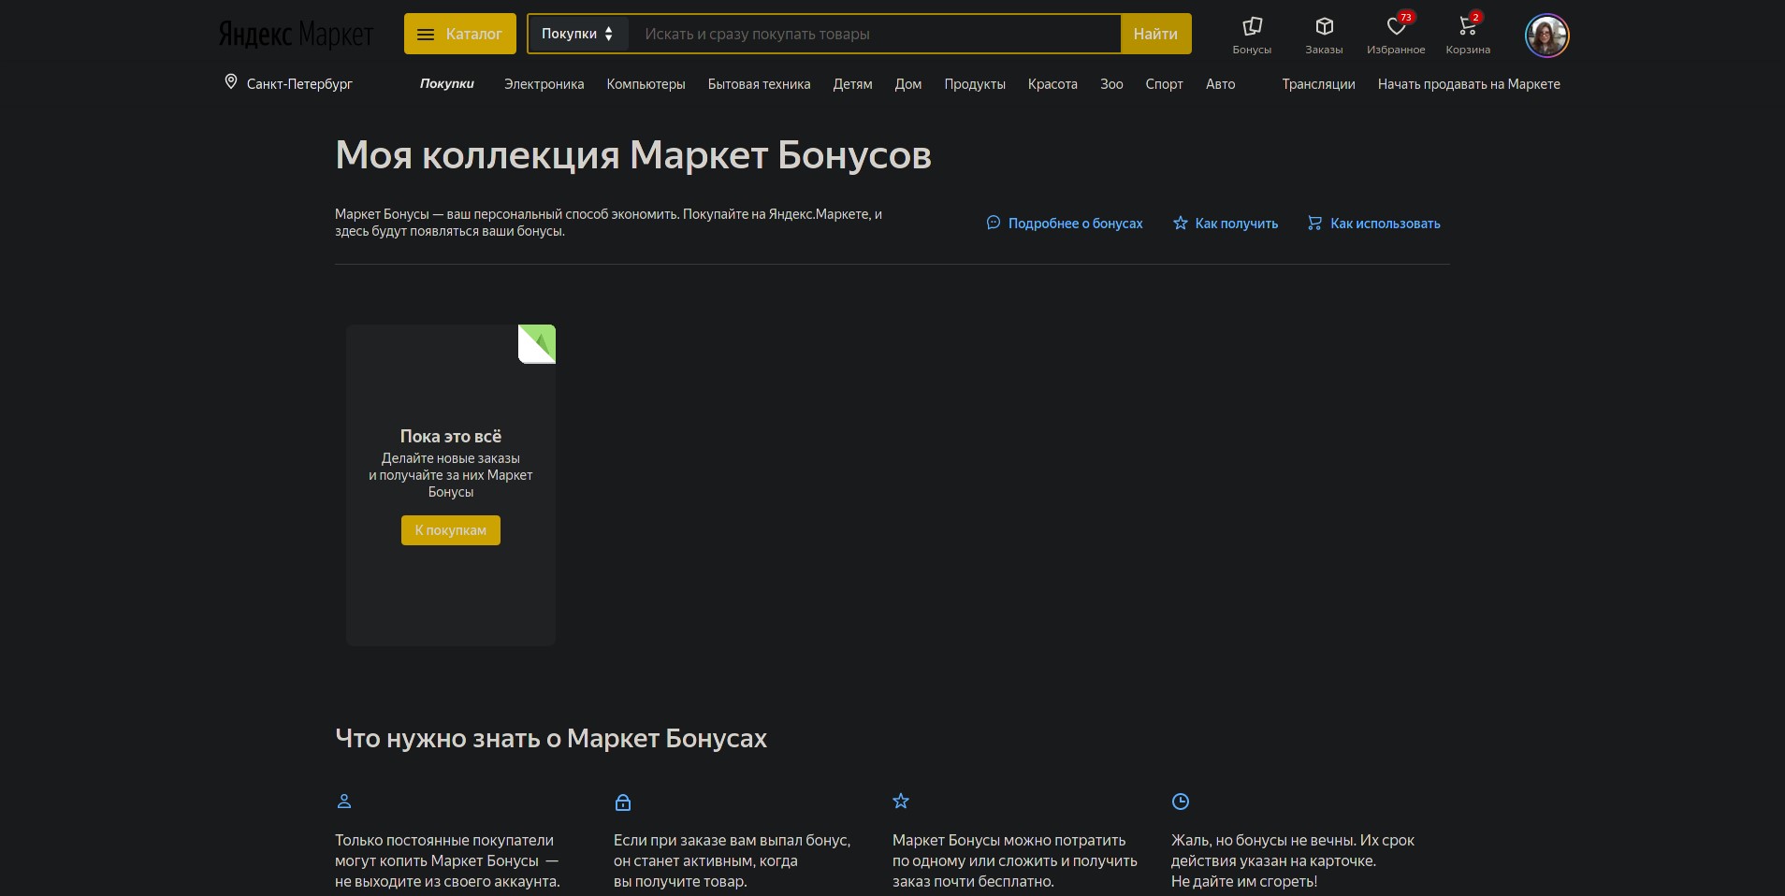Open the Красота category
Image resolution: width=1785 pixels, height=896 pixels.
point(1052,84)
